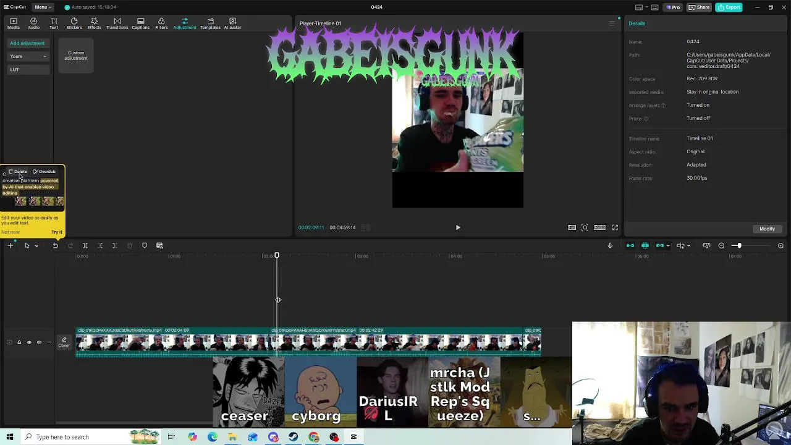Add a marker with the shield icon
This screenshot has width=791, height=445.
tap(145, 246)
